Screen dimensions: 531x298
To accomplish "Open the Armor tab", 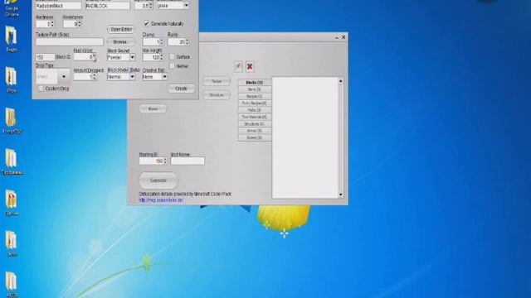I will (255, 131).
